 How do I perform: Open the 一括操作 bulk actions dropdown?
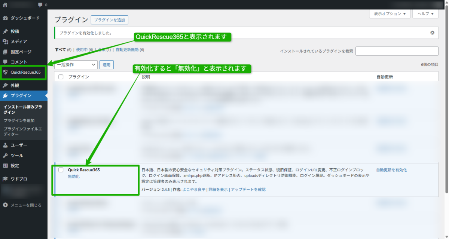click(76, 64)
